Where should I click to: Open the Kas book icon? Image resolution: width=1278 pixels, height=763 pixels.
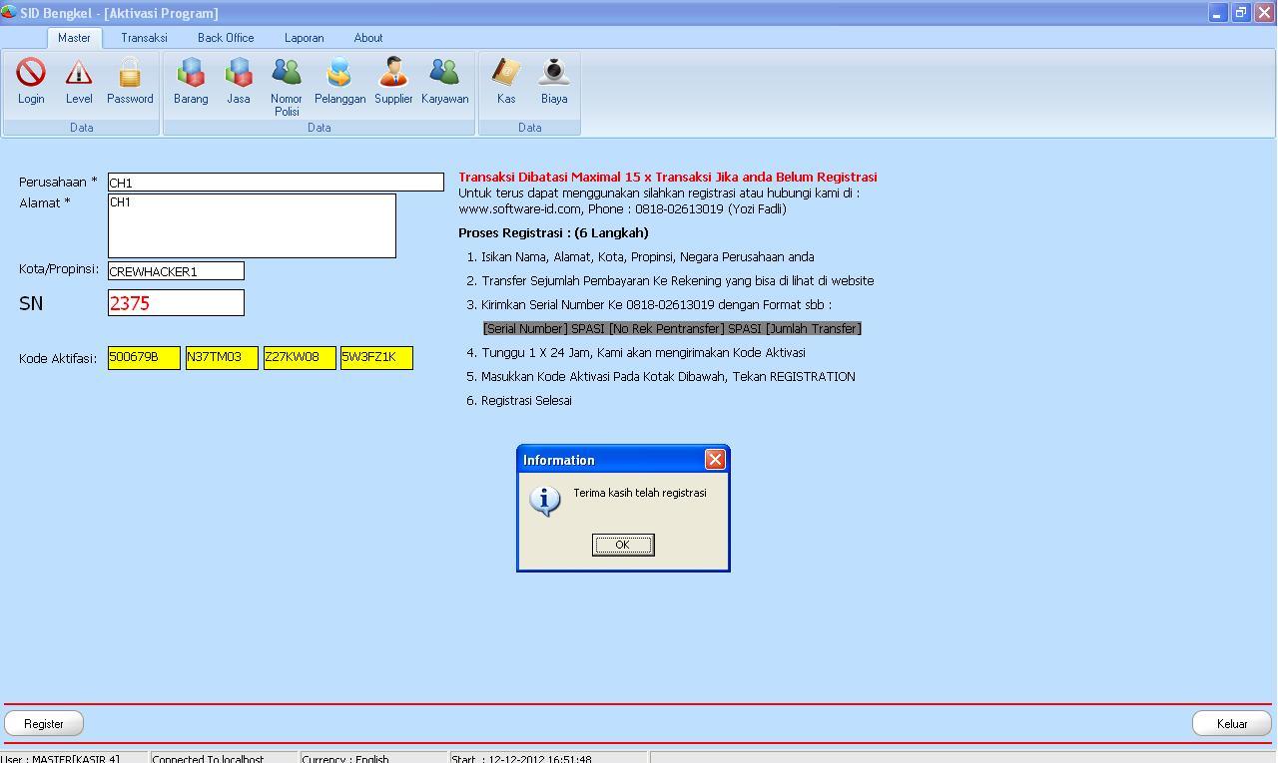(x=506, y=81)
